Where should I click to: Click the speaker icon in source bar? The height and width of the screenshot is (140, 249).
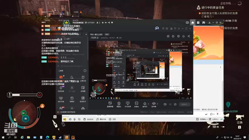(x=153, y=104)
